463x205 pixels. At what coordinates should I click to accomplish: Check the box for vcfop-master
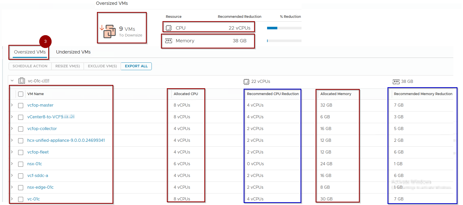21,105
